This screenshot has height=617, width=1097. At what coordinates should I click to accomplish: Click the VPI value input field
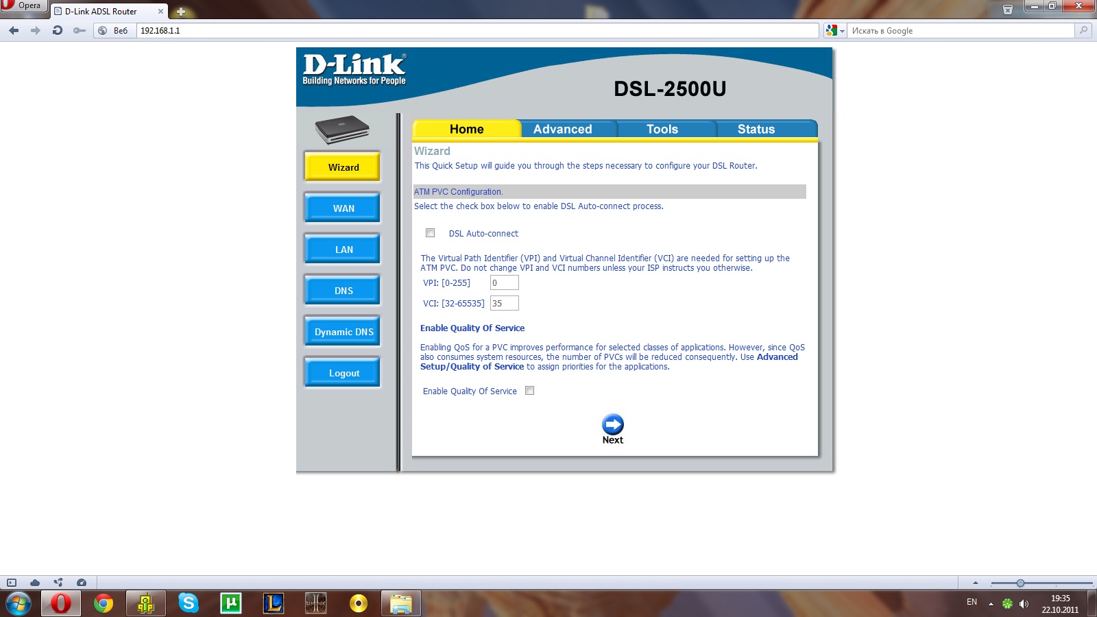[x=505, y=282]
